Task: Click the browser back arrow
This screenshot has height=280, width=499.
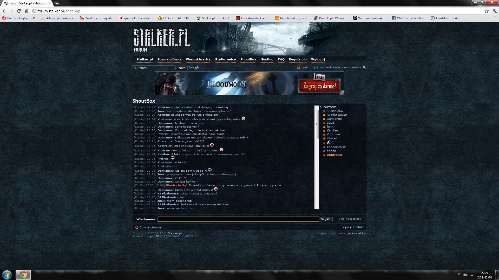Action: [4, 11]
